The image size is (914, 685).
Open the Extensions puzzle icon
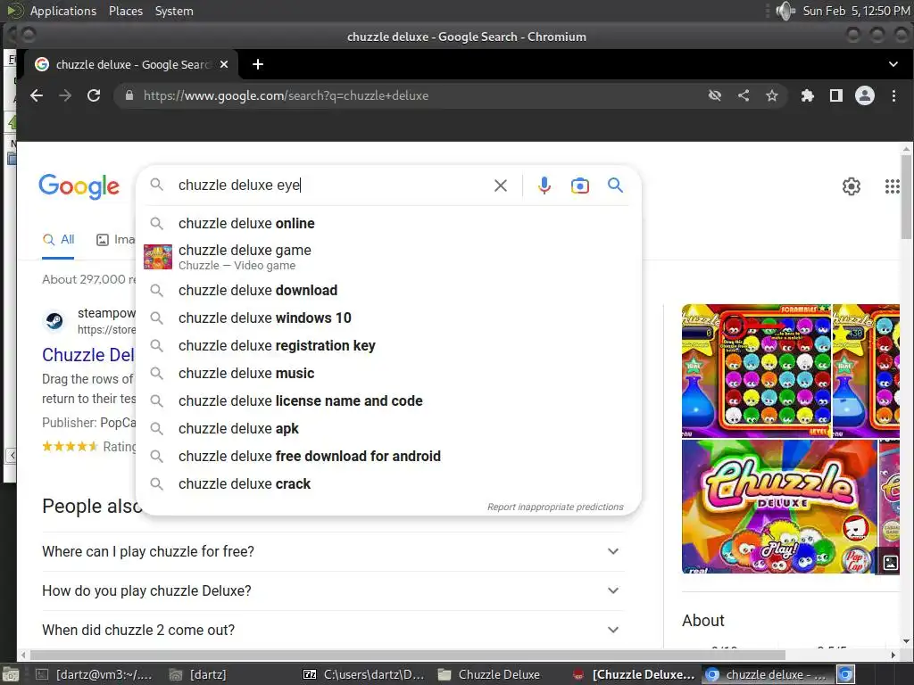[807, 95]
